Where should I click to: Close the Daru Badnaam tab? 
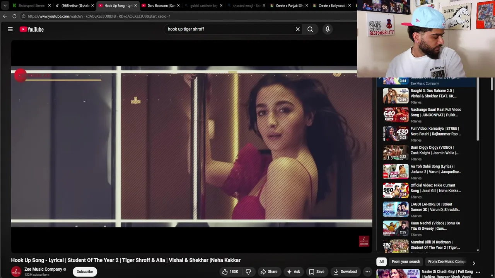pyautogui.click(x=178, y=6)
